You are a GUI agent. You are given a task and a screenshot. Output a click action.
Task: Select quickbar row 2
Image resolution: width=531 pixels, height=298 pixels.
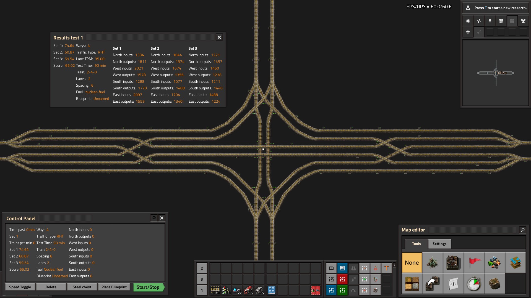[x=202, y=268]
